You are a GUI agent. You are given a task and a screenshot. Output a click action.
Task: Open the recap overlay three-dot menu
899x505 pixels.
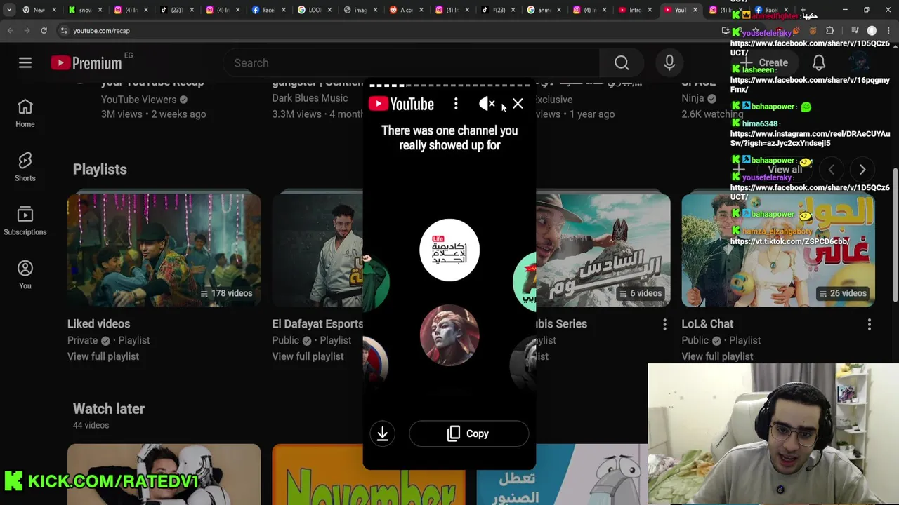click(x=456, y=104)
